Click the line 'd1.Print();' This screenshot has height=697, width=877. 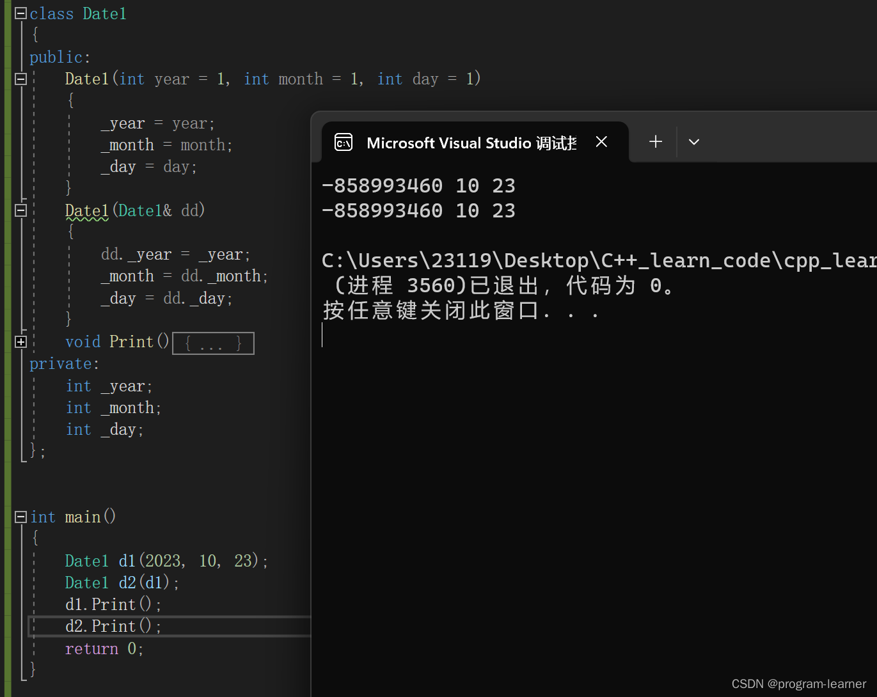tap(113, 604)
